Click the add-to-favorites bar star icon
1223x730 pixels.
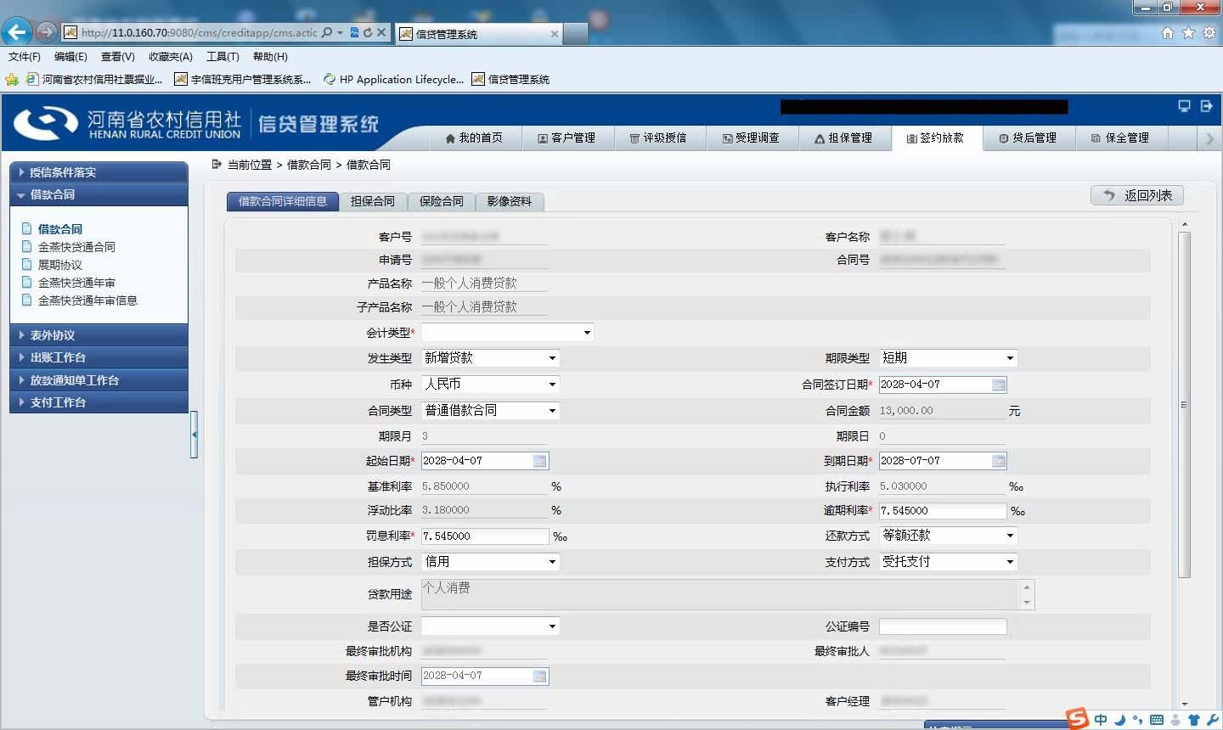tap(12, 79)
